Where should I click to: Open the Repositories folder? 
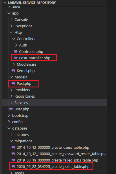(25, 96)
